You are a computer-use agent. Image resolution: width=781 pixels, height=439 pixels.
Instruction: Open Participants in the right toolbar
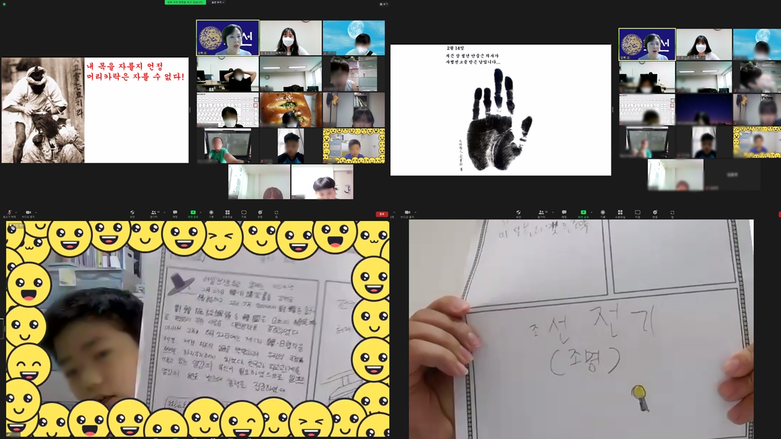point(542,213)
